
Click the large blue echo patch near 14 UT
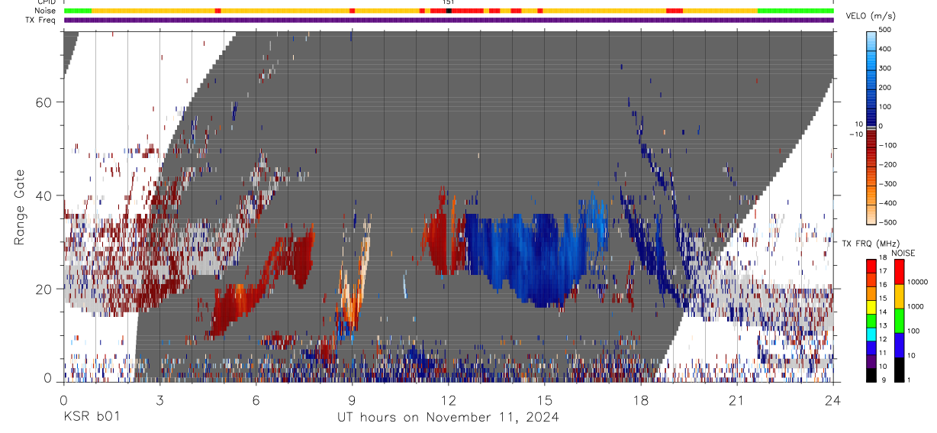tap(526, 256)
